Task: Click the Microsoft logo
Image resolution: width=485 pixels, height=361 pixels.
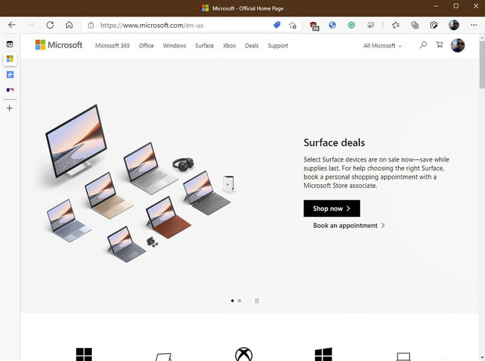Action: pos(59,45)
